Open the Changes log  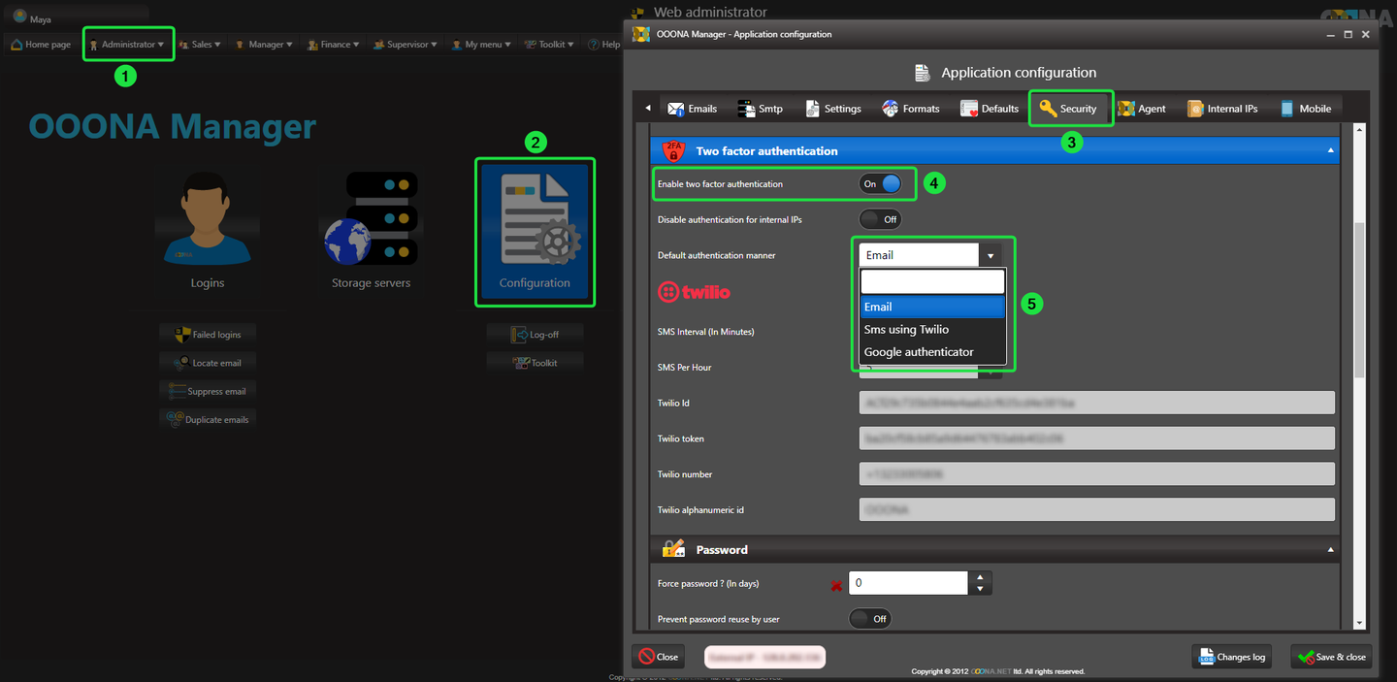click(1231, 657)
